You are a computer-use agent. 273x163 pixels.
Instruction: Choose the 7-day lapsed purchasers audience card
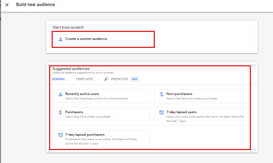pyautogui.click(x=101, y=139)
